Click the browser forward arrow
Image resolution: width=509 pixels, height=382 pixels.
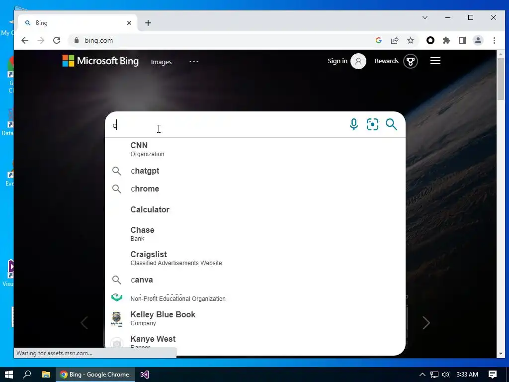point(41,40)
